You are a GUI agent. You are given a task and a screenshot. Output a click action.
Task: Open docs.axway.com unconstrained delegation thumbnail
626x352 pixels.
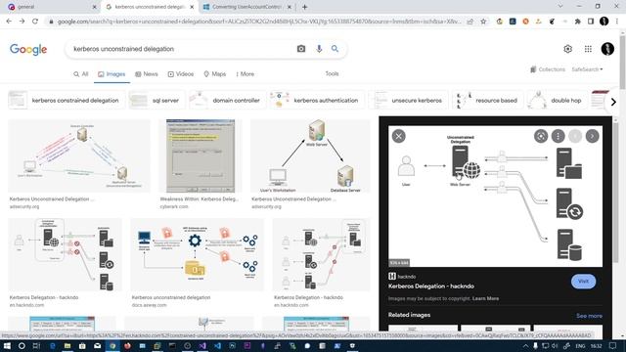pyautogui.click(x=198, y=254)
